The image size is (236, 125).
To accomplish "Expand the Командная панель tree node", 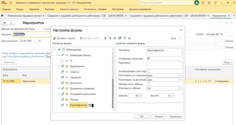I will click(x=59, y=55).
